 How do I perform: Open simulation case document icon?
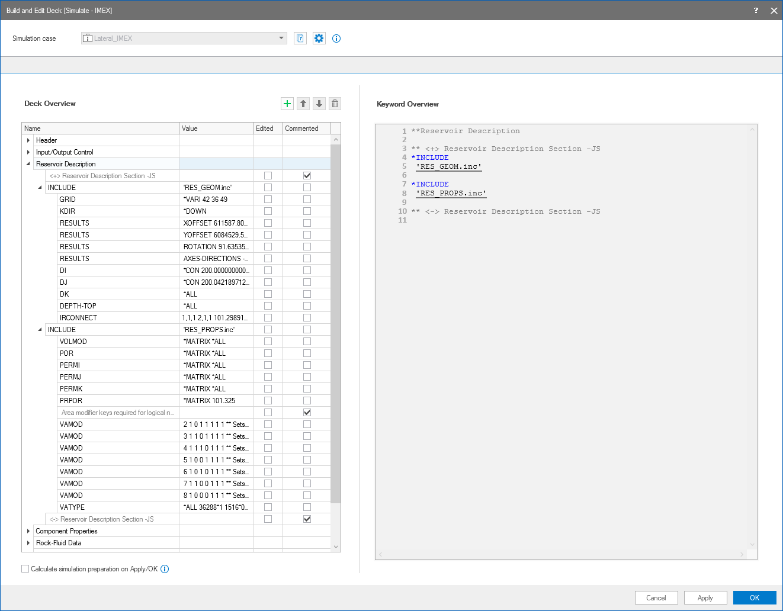tap(300, 38)
